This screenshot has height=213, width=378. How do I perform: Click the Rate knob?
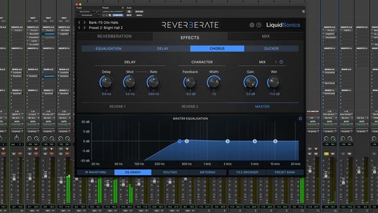point(154,82)
